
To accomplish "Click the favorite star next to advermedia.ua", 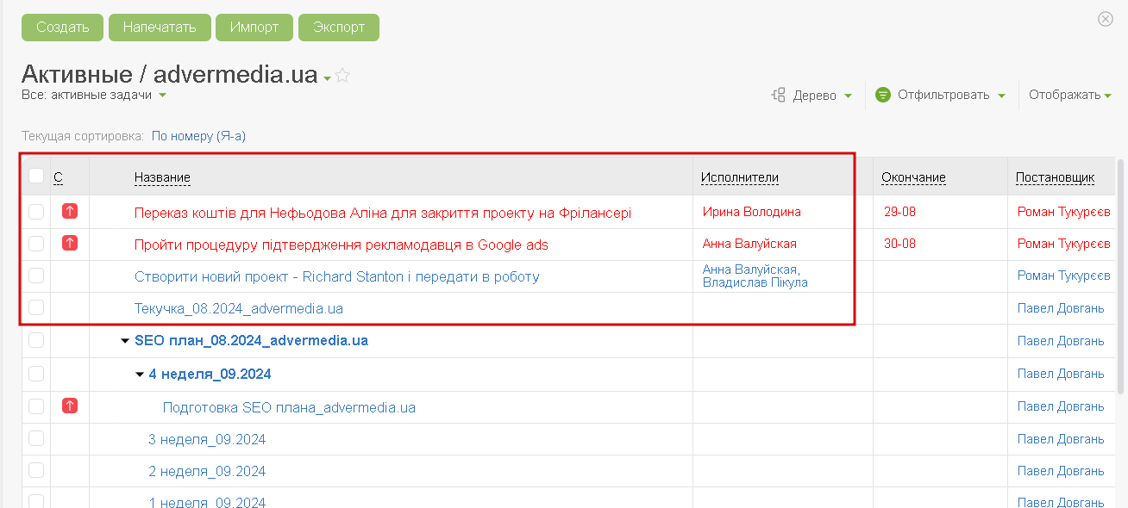I will [x=342, y=76].
